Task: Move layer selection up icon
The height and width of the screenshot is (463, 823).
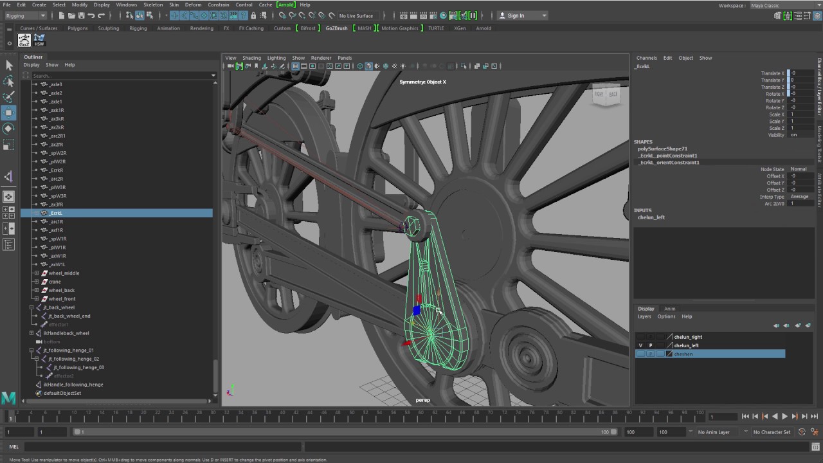Action: click(776, 325)
